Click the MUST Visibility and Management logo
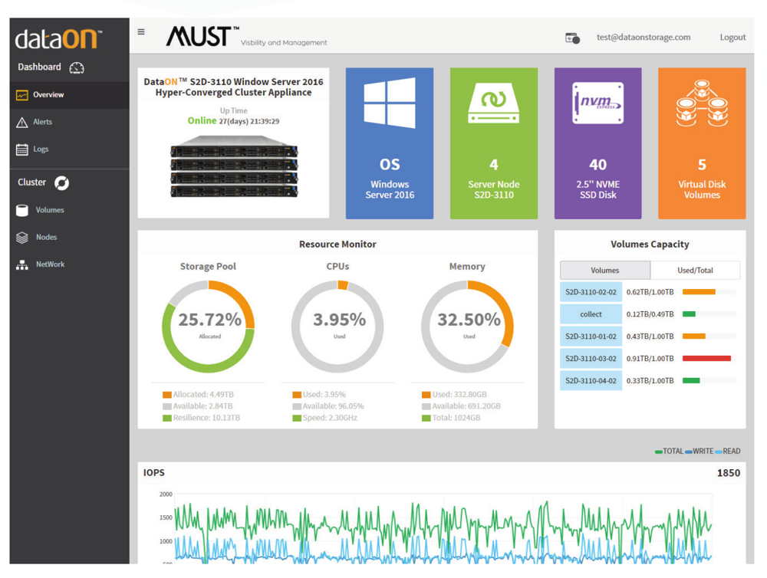767x578 pixels. coord(246,37)
